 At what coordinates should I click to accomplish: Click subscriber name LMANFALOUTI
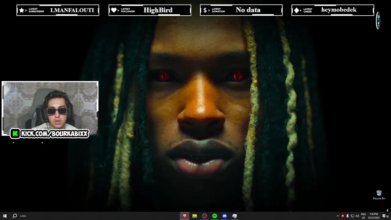pos(72,10)
